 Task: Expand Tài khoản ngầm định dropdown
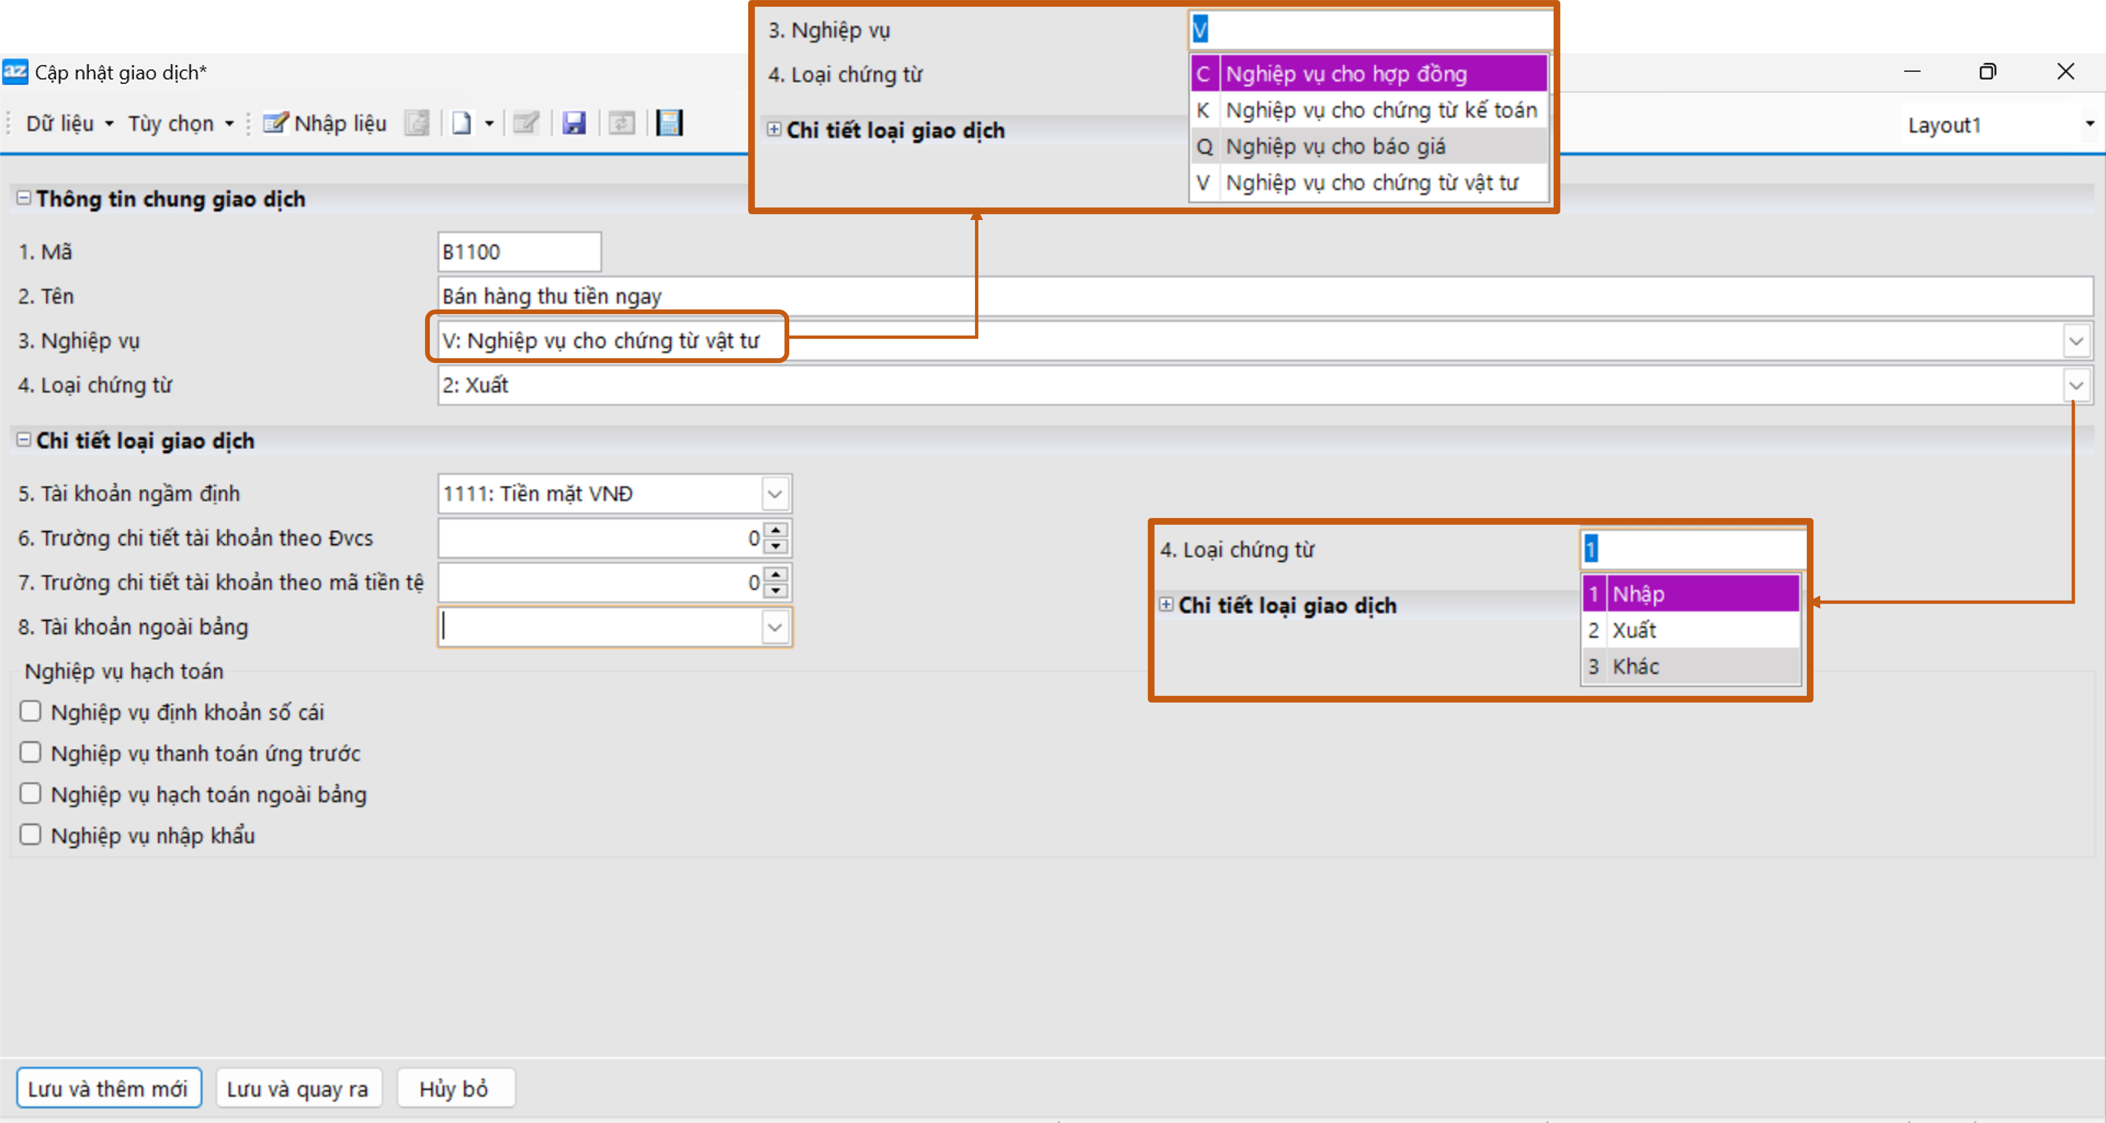point(774,494)
